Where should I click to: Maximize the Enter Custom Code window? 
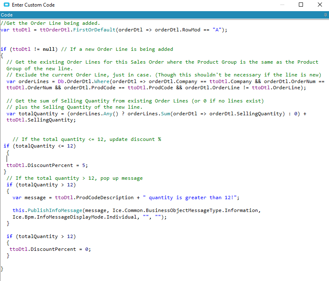(x=300, y=5)
